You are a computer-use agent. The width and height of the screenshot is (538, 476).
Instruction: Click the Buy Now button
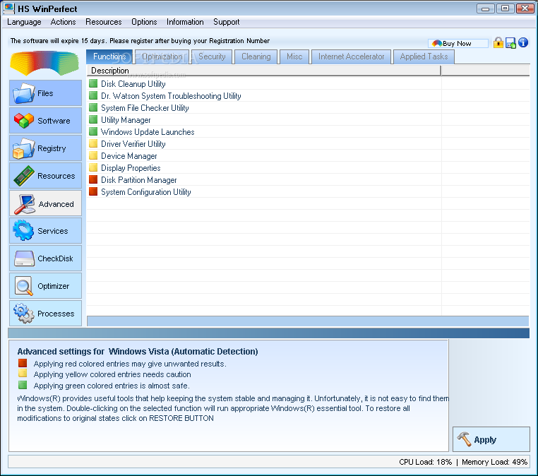point(458,43)
